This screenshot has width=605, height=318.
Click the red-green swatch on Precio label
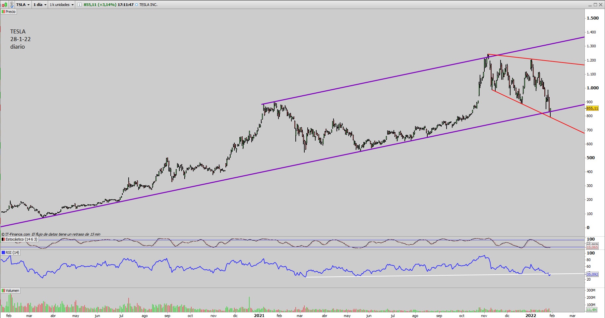[3, 12]
